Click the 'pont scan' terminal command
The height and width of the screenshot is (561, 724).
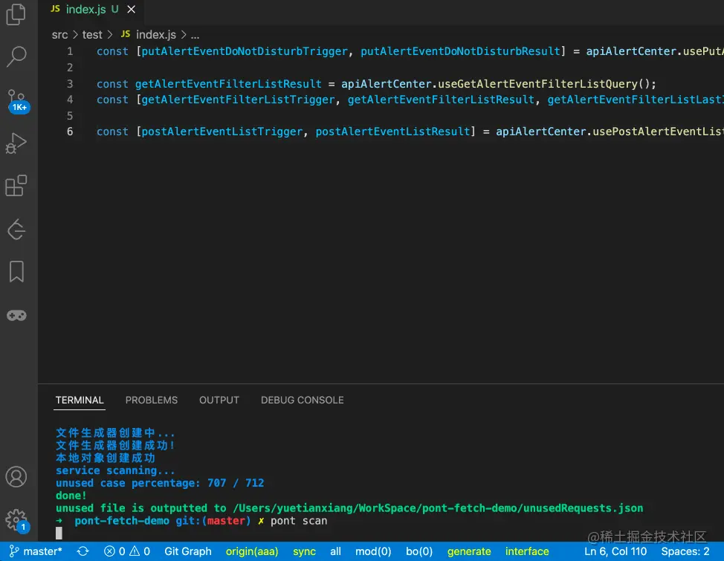[299, 521]
